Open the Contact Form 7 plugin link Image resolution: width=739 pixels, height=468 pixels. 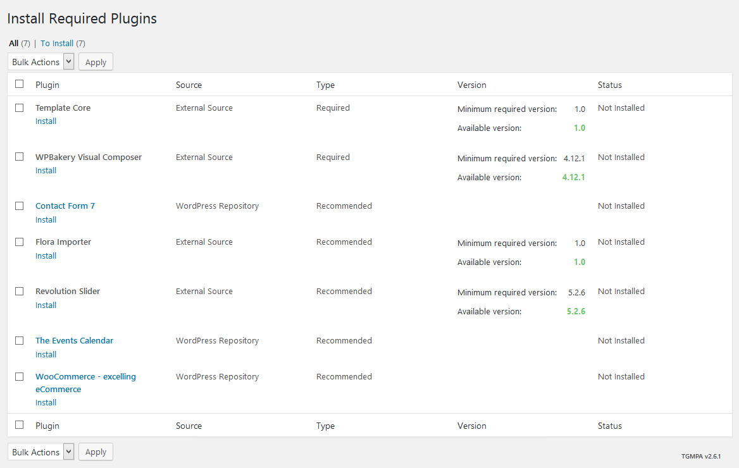click(x=65, y=206)
